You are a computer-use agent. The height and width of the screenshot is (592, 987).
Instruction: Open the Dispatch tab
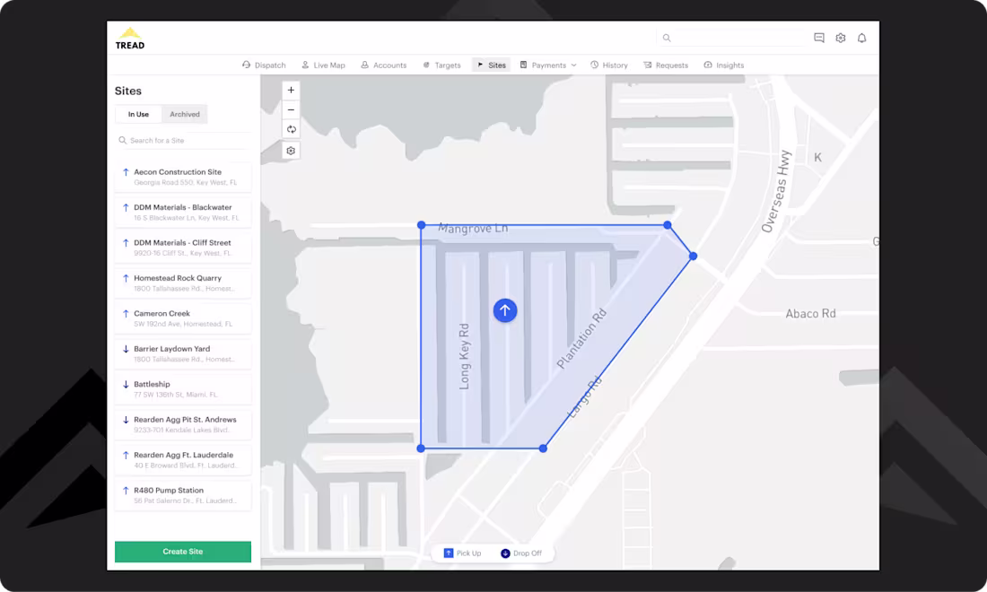click(264, 65)
